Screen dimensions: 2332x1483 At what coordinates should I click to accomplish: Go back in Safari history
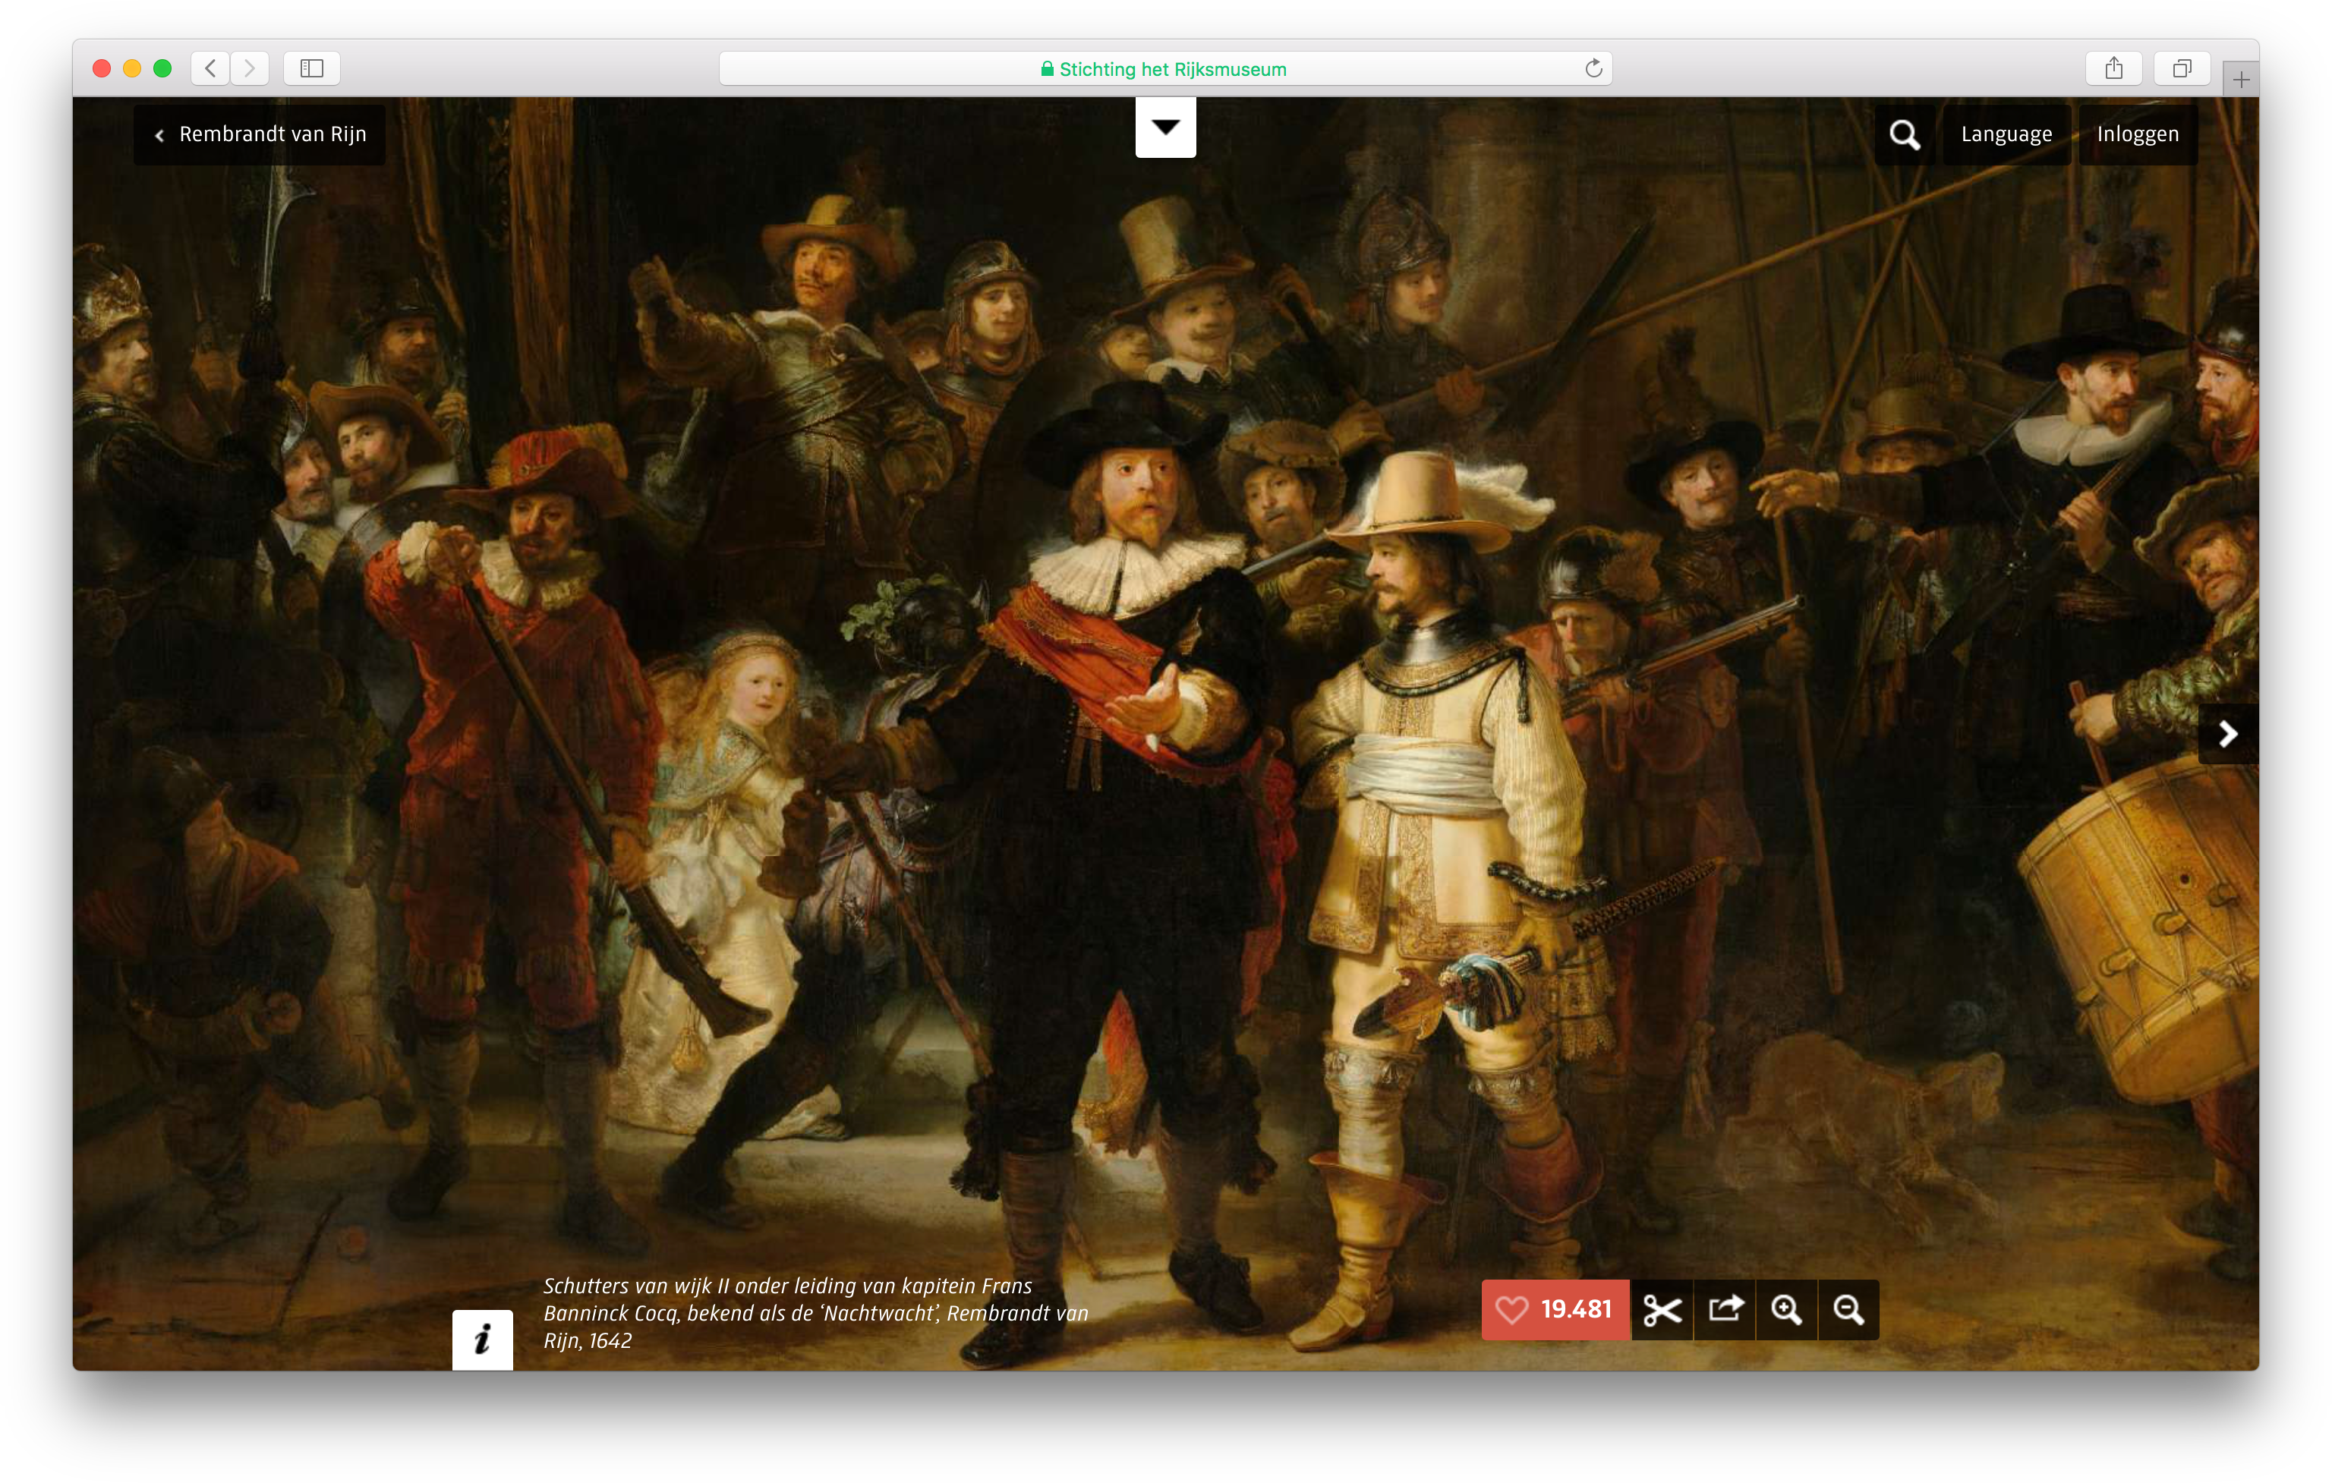coord(210,68)
